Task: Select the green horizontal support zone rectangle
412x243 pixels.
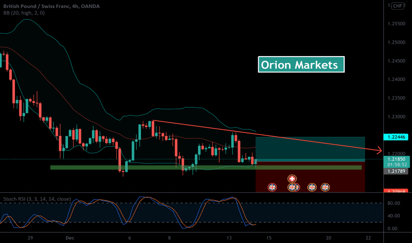Action: pos(206,167)
